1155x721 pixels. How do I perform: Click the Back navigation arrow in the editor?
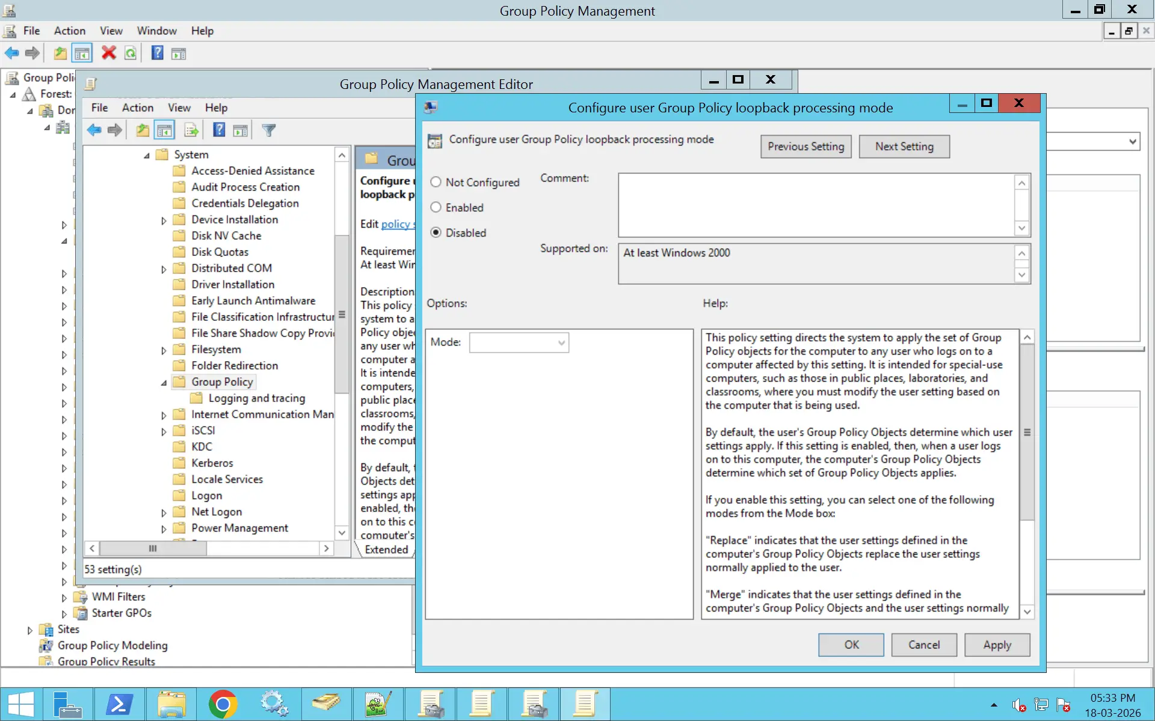(x=94, y=130)
